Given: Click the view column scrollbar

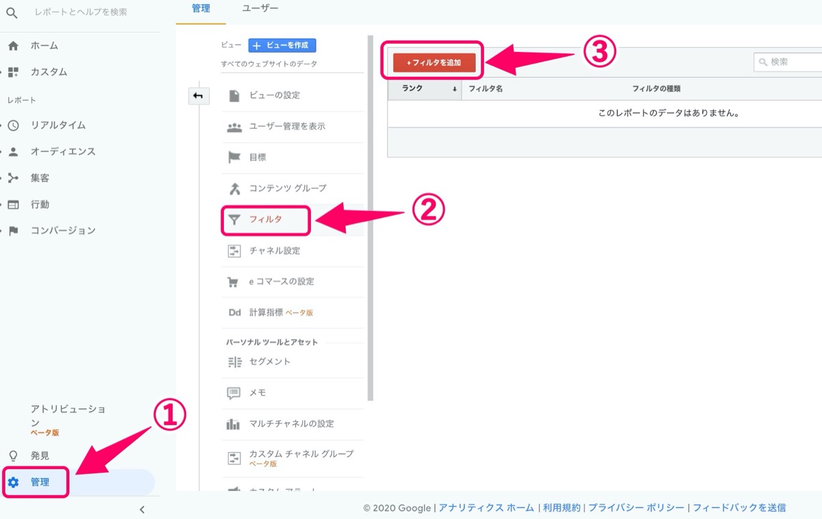Looking at the screenshot, I should (371, 218).
